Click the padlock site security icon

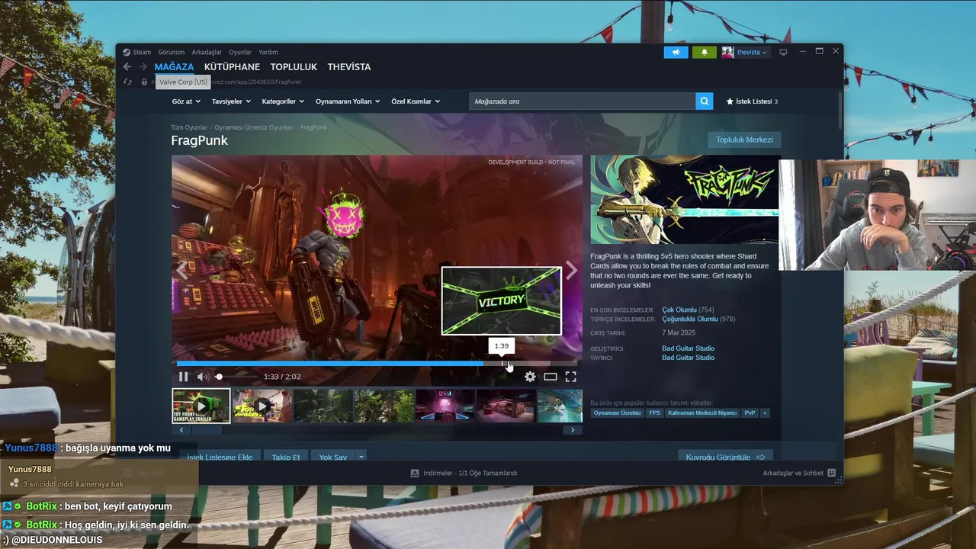tap(144, 82)
